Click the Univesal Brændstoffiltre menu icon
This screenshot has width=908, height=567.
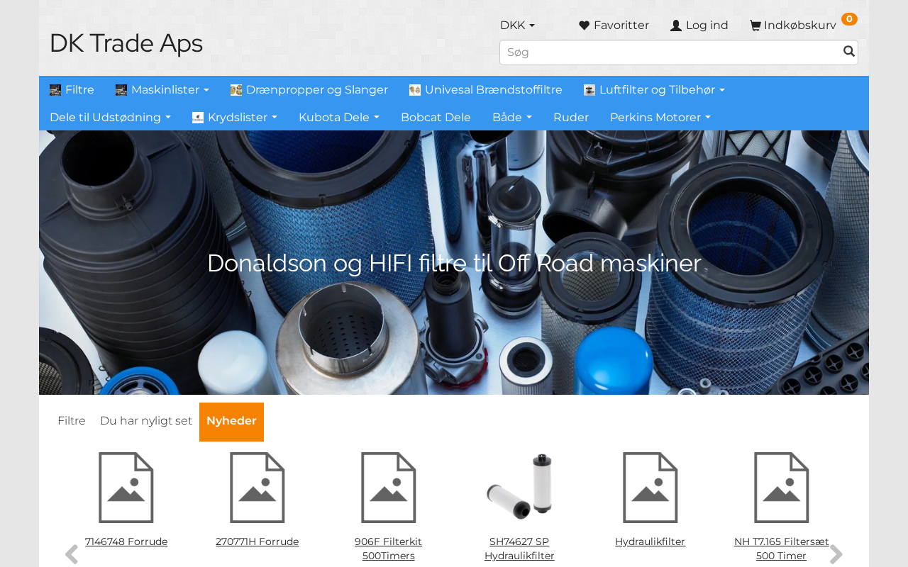[415, 90]
